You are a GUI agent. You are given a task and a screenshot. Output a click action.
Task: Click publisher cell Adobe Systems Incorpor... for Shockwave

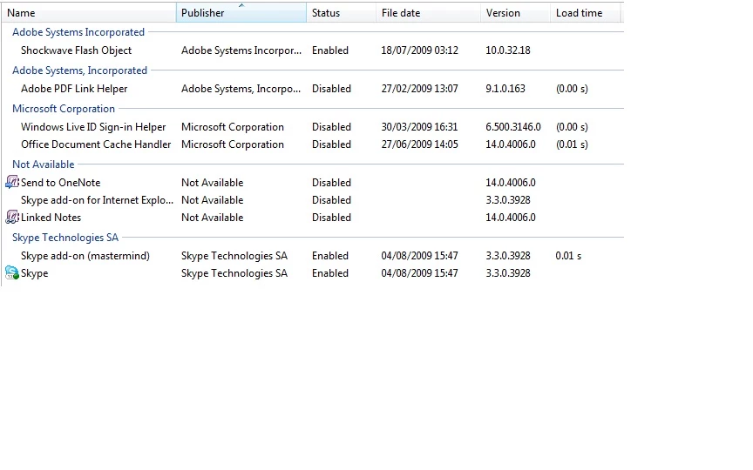[241, 50]
